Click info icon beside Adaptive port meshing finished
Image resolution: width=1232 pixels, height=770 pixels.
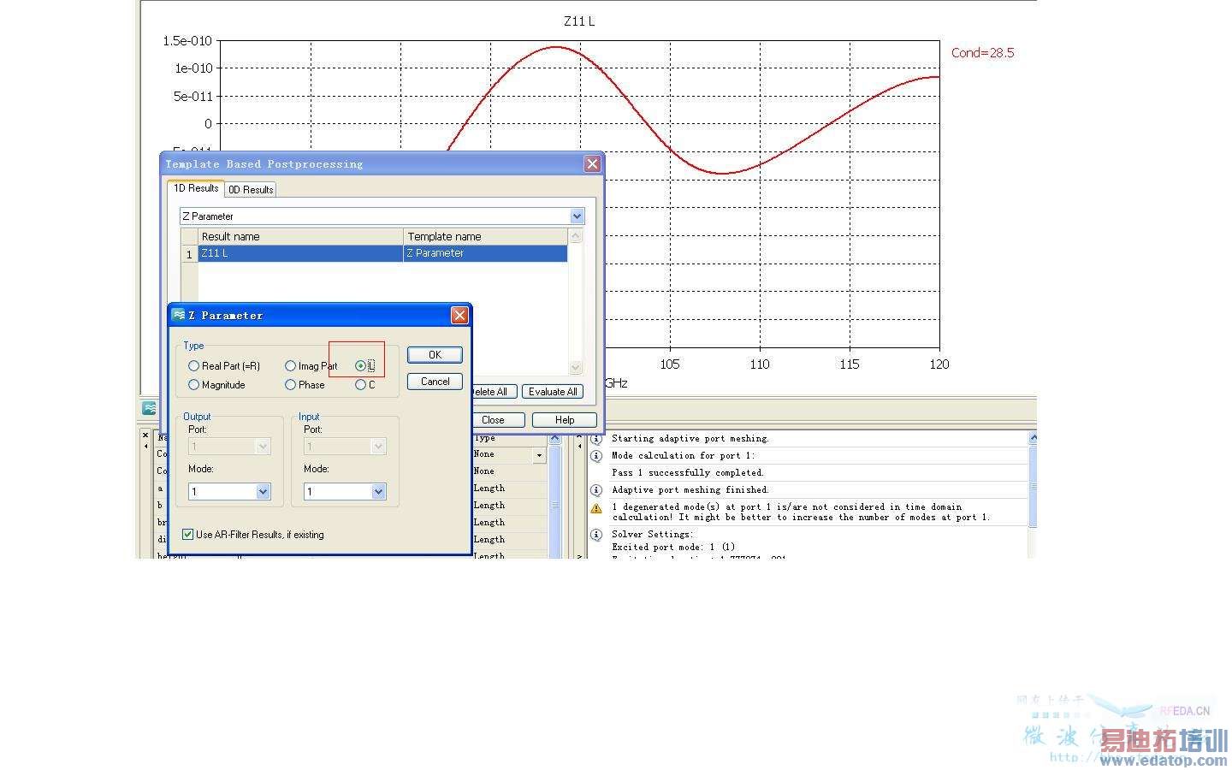click(596, 490)
